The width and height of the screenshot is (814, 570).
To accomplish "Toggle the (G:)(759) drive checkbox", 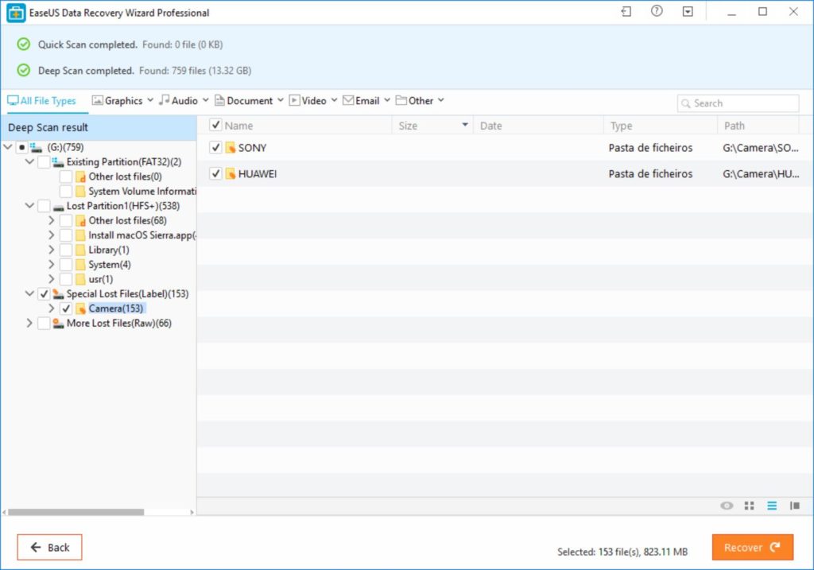I will [x=21, y=147].
